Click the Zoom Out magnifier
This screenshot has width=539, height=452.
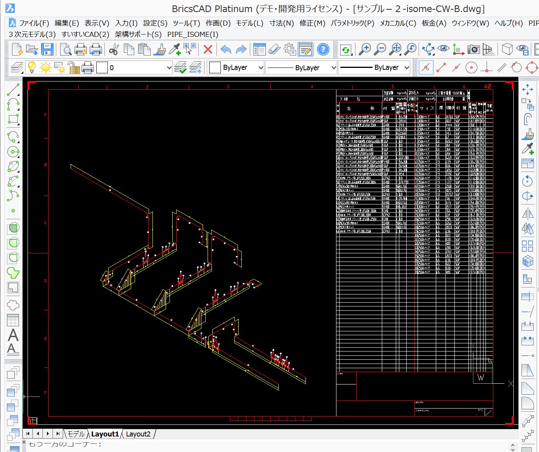[x=380, y=49]
